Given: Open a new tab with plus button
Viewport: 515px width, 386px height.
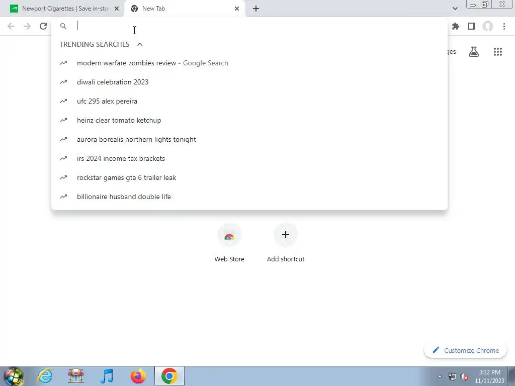Looking at the screenshot, I should 256,9.
